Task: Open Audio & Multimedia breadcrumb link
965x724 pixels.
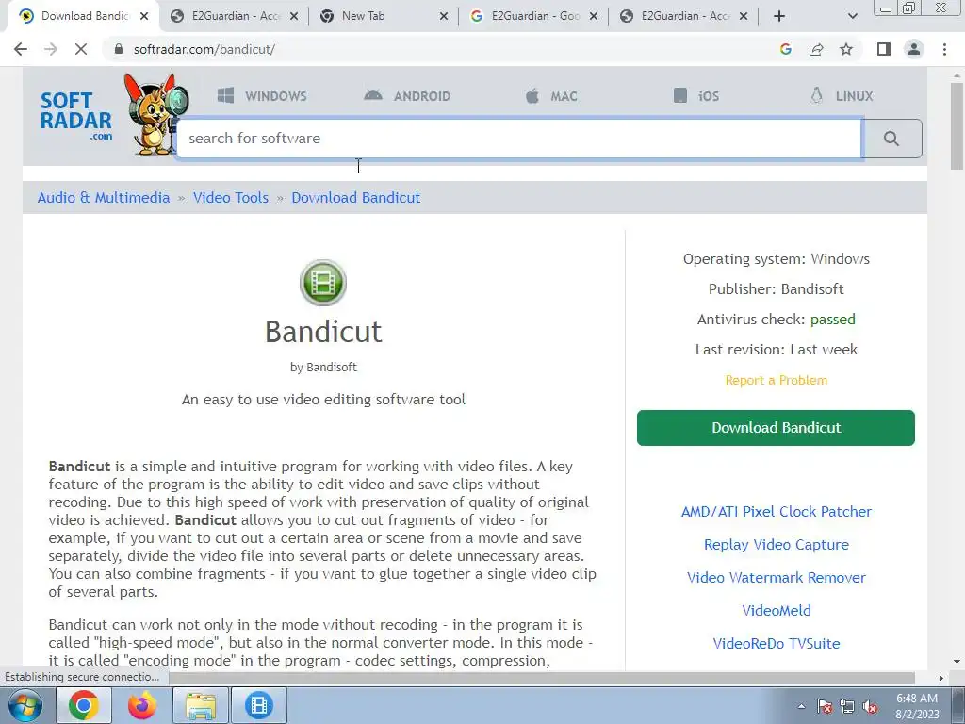Action: (x=104, y=198)
